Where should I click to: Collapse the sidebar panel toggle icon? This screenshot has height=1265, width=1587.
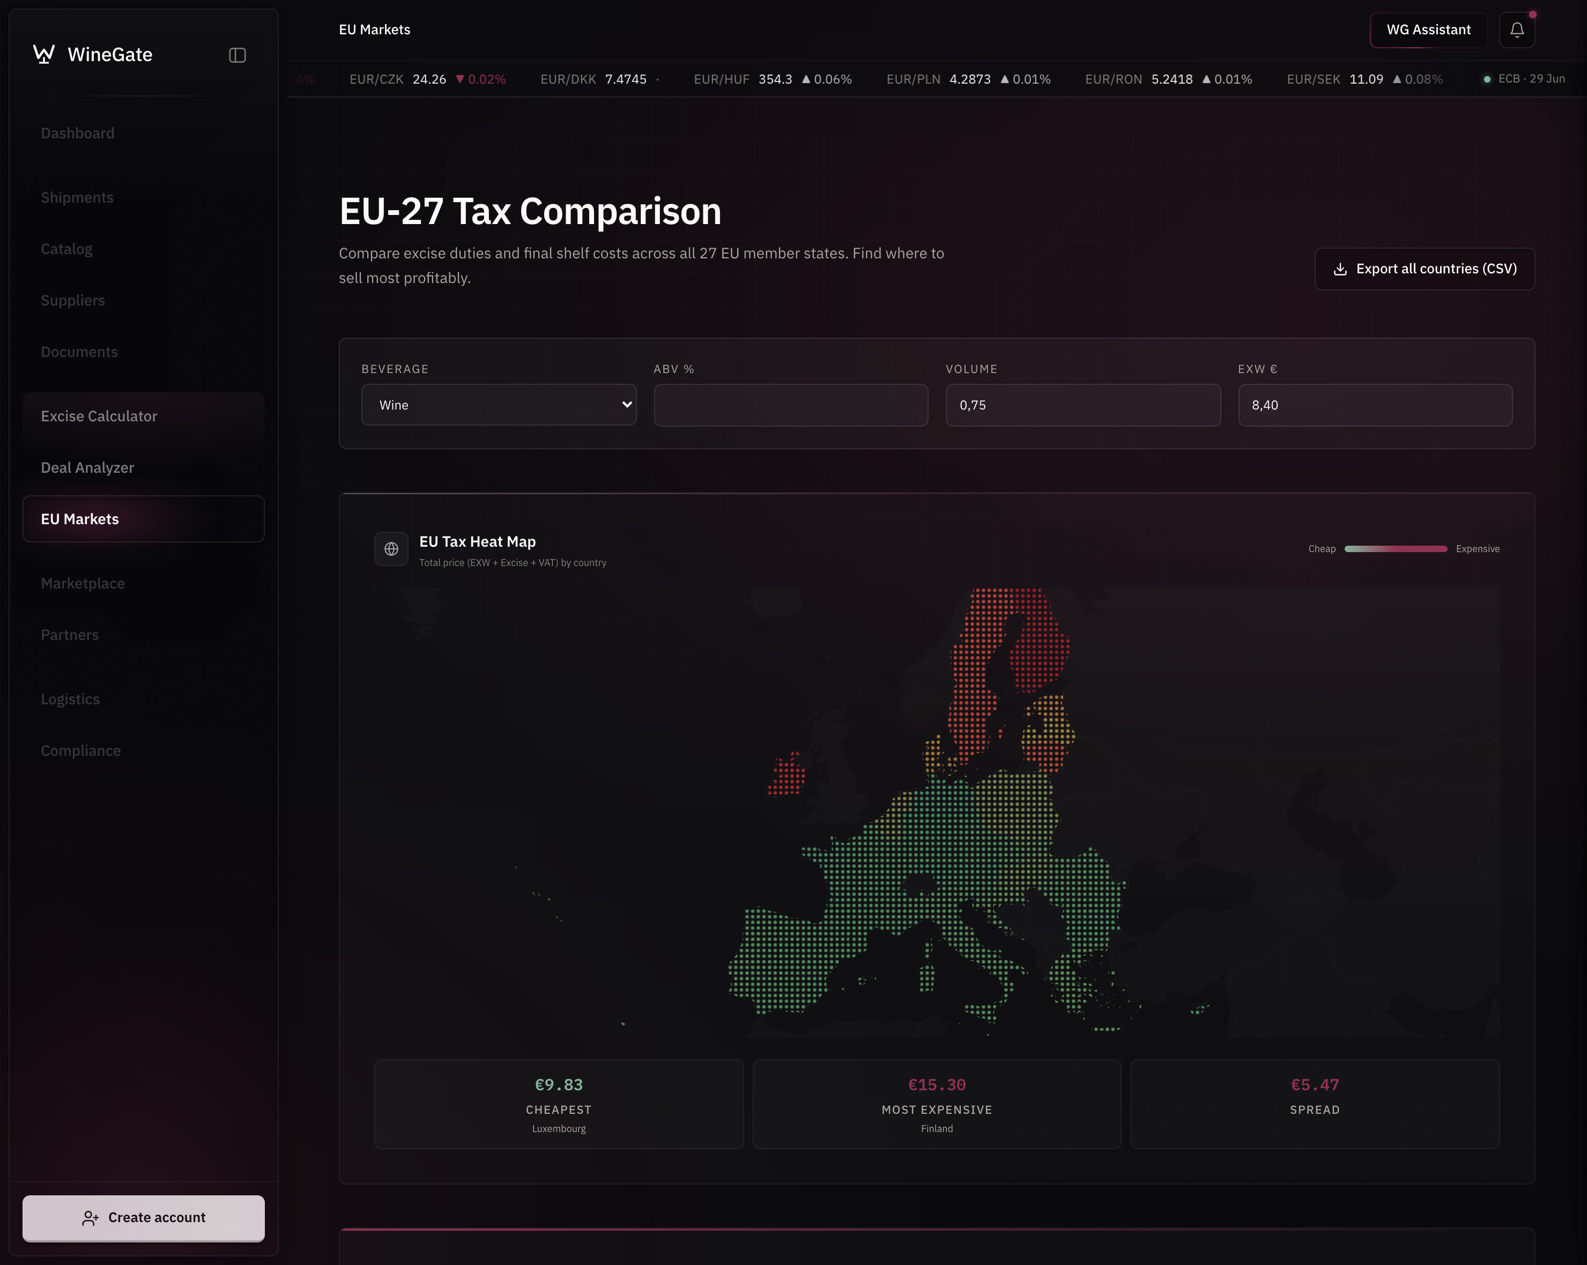coord(237,55)
